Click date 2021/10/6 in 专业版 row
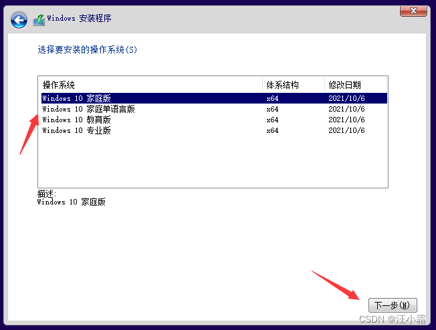This screenshot has height=330, width=436. [x=346, y=130]
